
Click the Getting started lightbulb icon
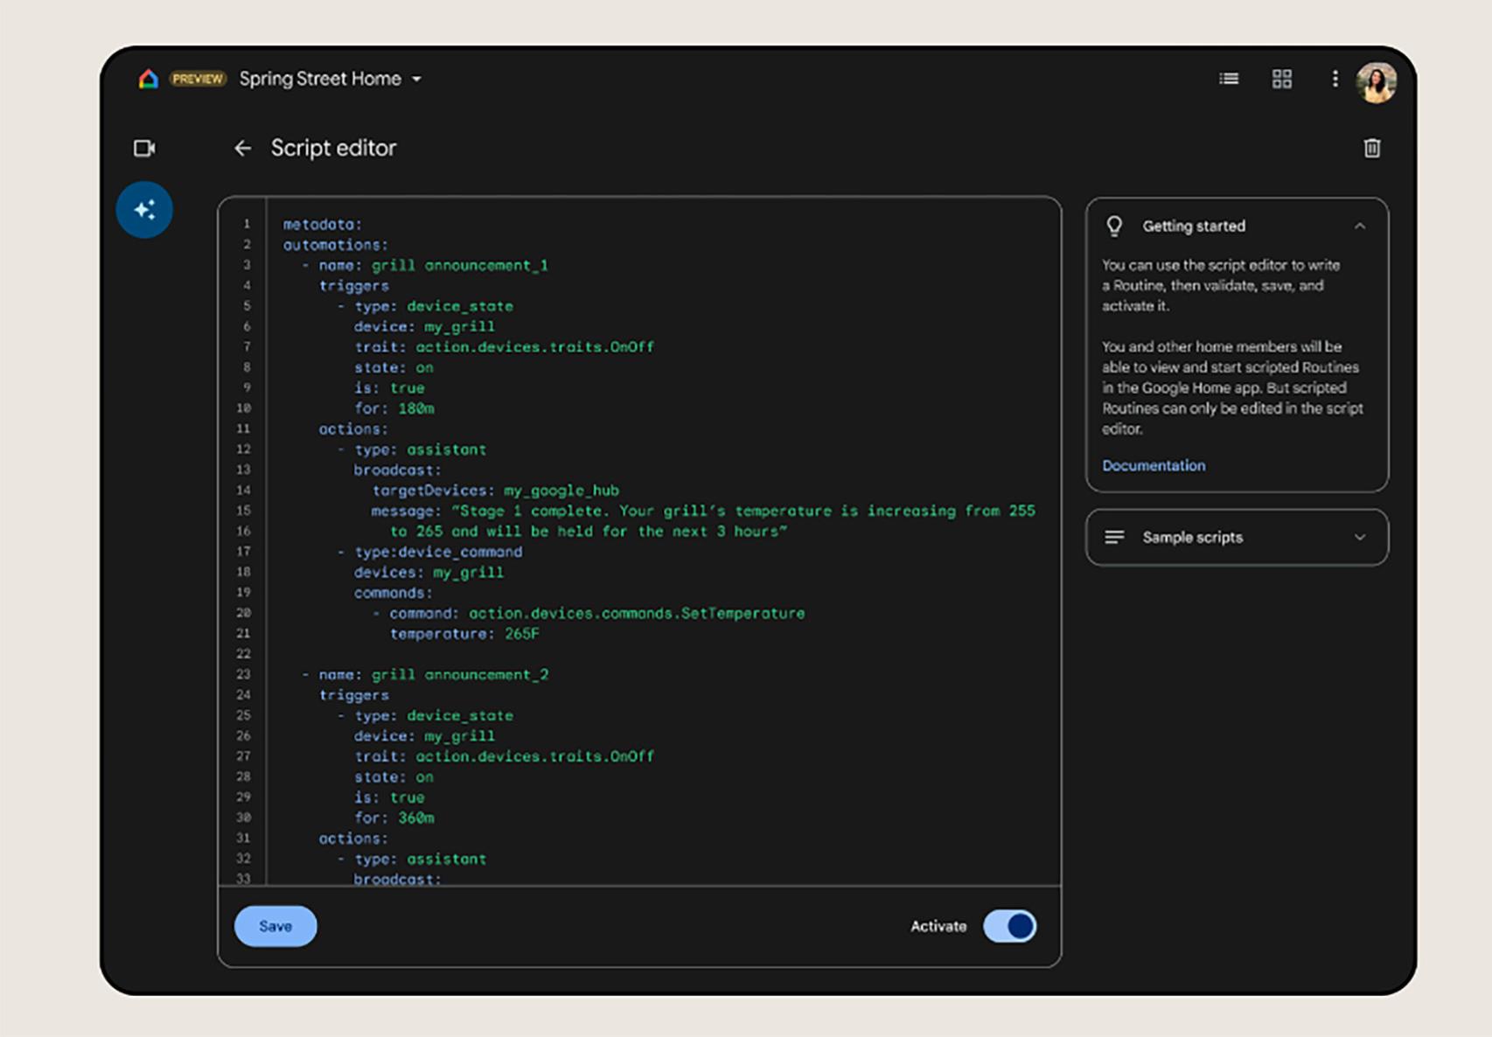(1114, 226)
